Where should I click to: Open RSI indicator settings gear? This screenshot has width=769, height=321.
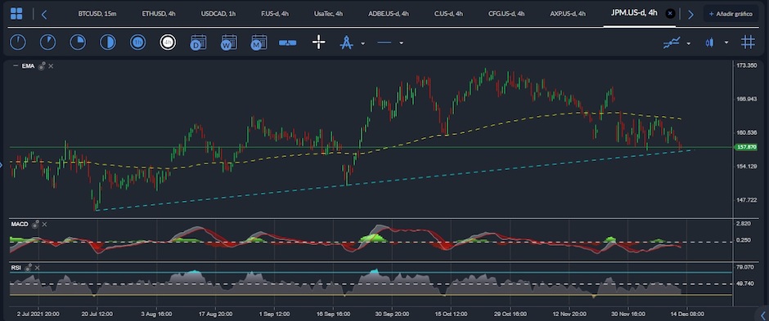[x=29, y=267]
